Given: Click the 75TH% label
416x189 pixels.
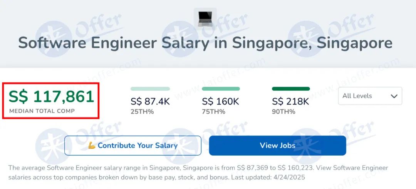Looking at the screenshot, I should tap(213, 112).
